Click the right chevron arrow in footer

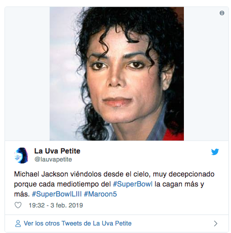point(216,223)
